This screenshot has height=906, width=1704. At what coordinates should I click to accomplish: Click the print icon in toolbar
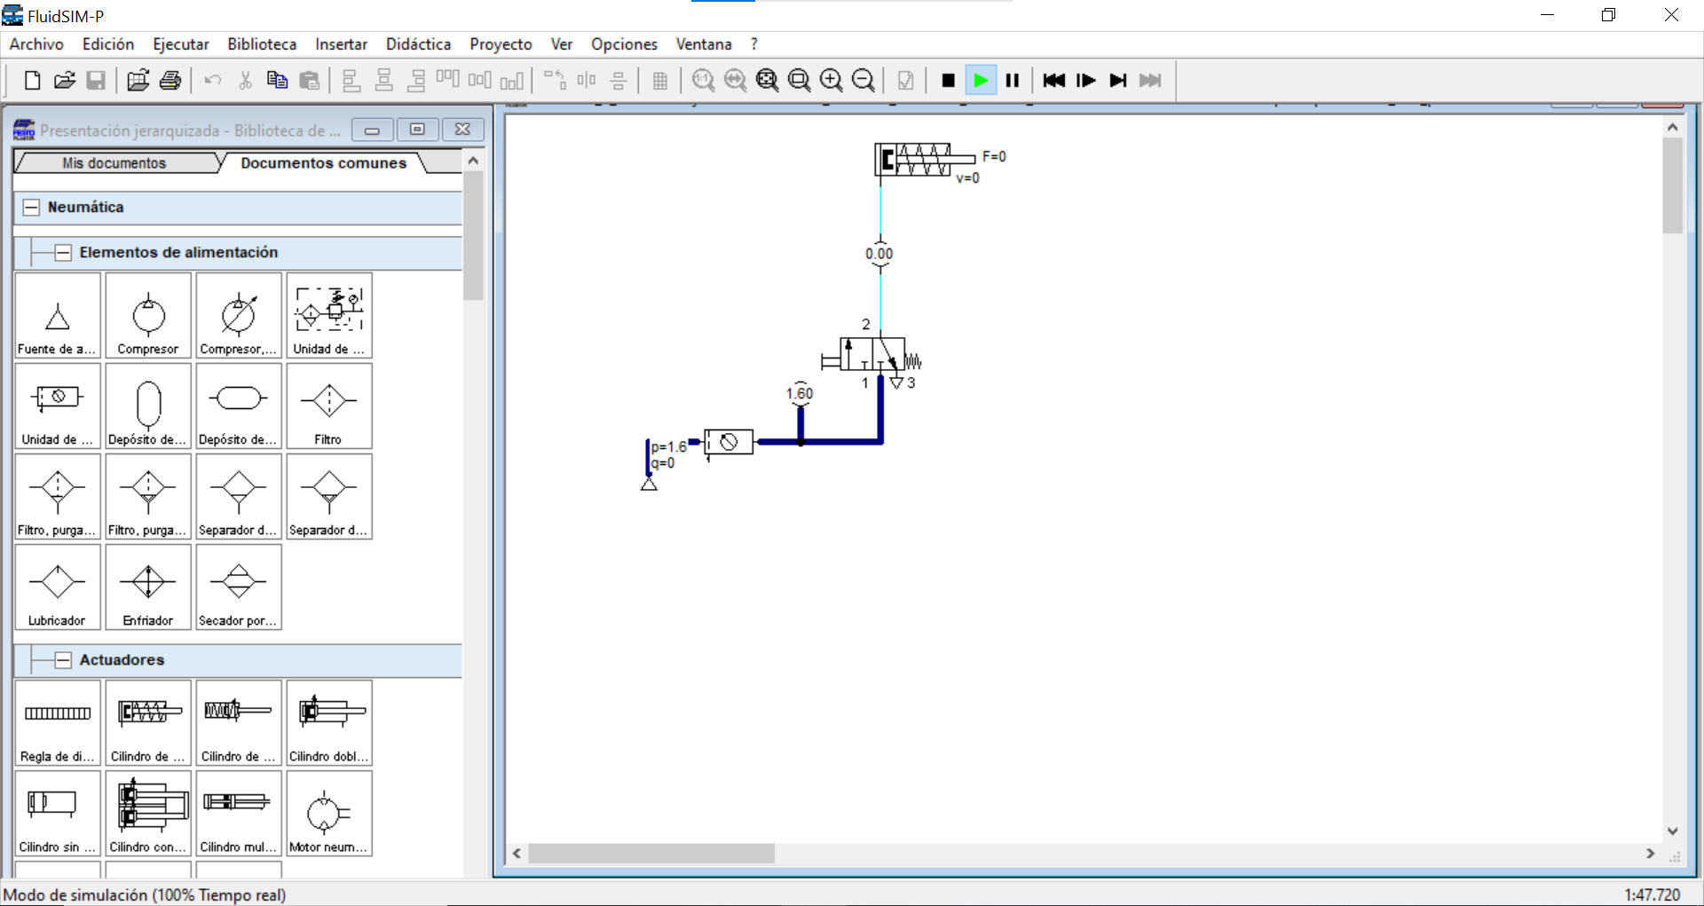pyautogui.click(x=170, y=81)
